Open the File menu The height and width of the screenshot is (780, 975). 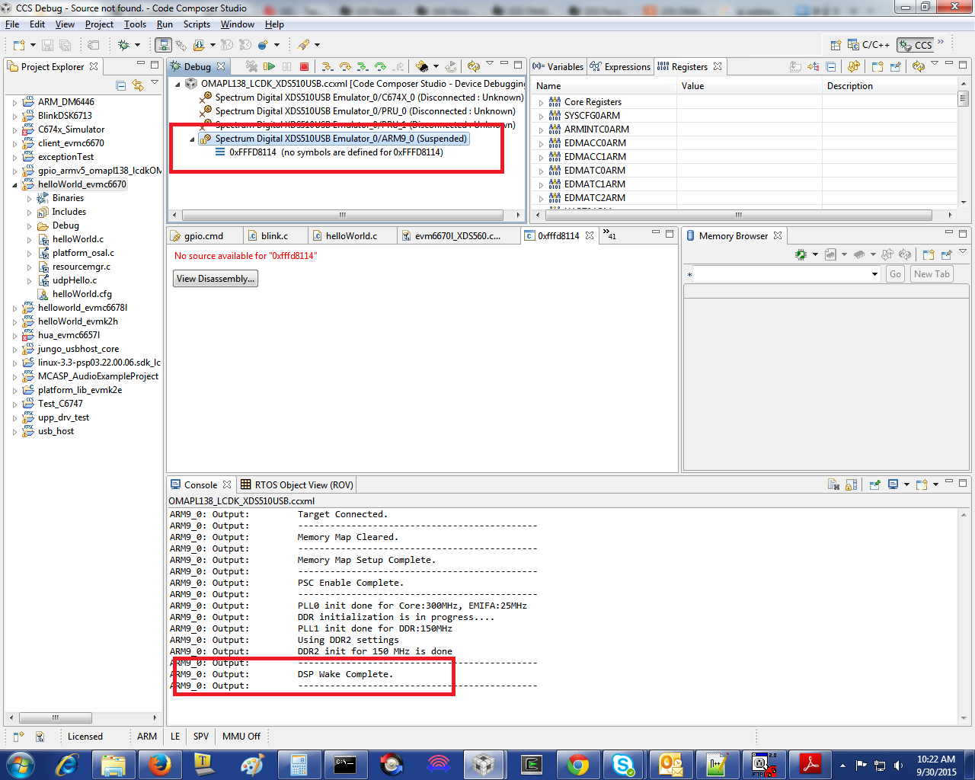tap(12, 24)
